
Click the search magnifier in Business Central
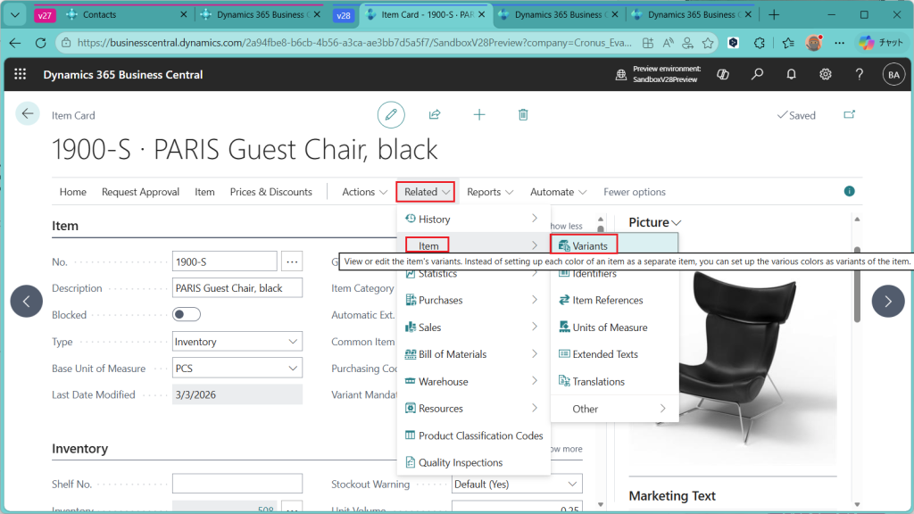coord(757,75)
